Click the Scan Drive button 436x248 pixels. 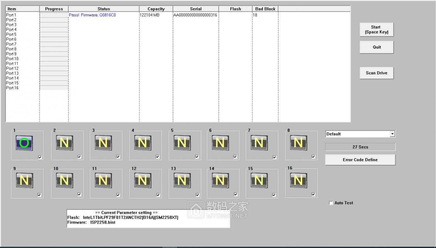(377, 73)
